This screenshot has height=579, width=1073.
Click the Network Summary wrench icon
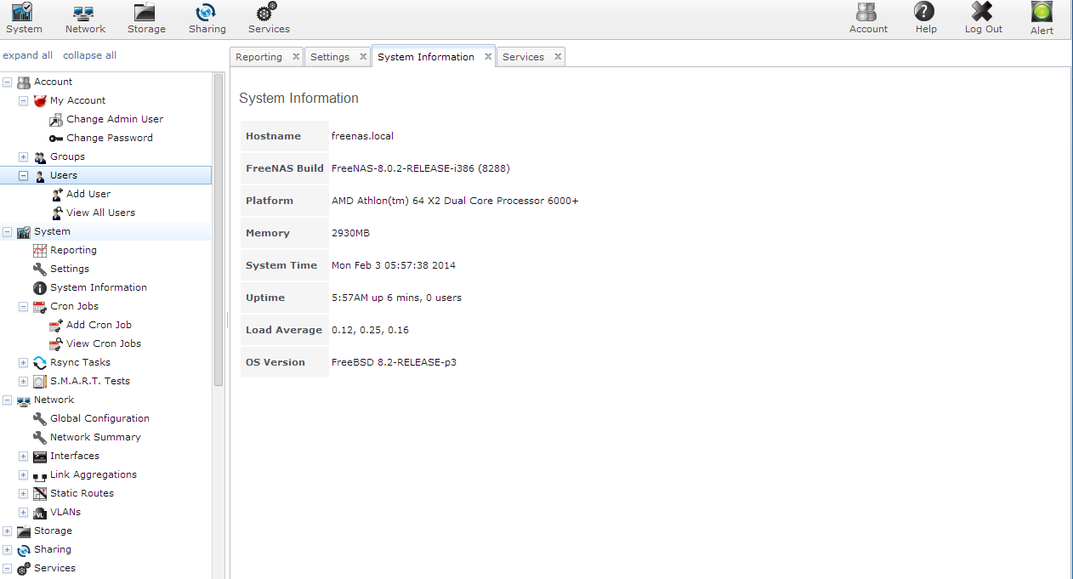[x=40, y=437]
